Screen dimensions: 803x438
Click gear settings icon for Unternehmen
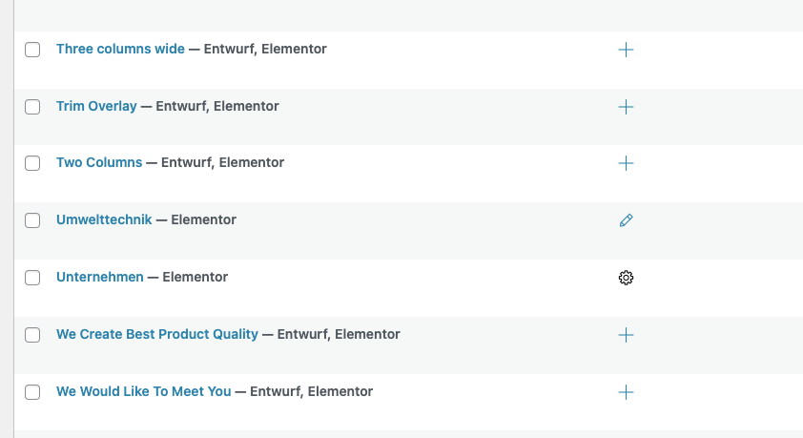tap(626, 278)
